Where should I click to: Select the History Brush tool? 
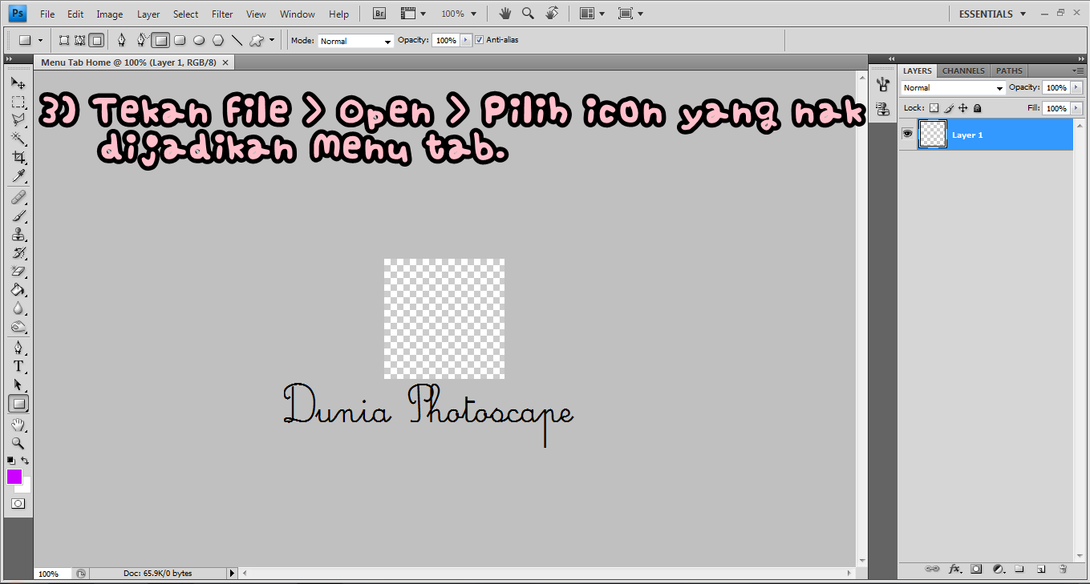click(x=18, y=252)
